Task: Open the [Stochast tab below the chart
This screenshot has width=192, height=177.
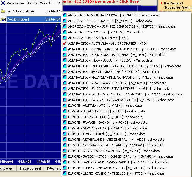Action: pyautogui.click(x=53, y=168)
